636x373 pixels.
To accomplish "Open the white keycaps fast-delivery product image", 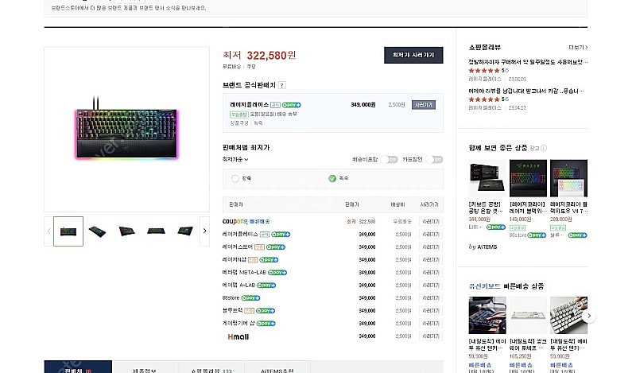I will 568,316.
